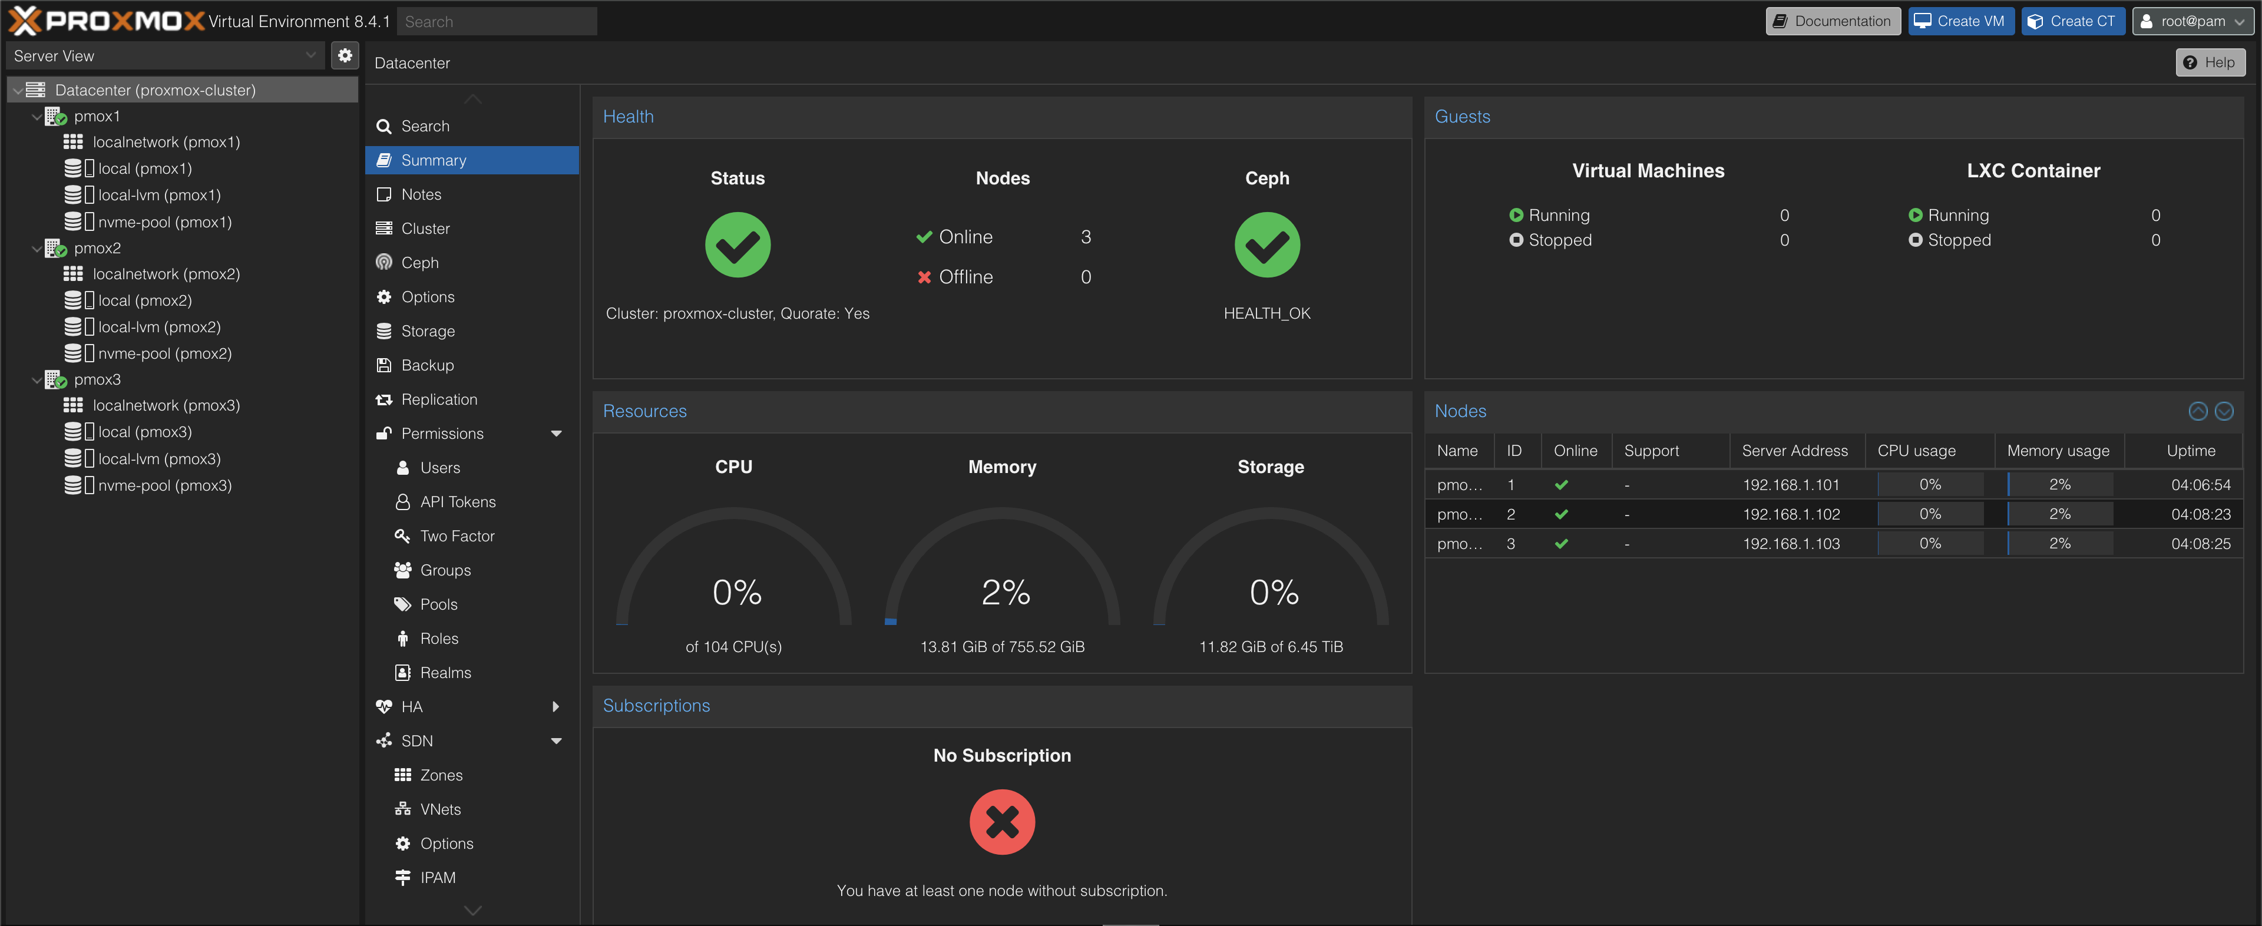Screen dimensions: 2262x926
Task: Open the Storage menu item
Action: pos(471,331)
